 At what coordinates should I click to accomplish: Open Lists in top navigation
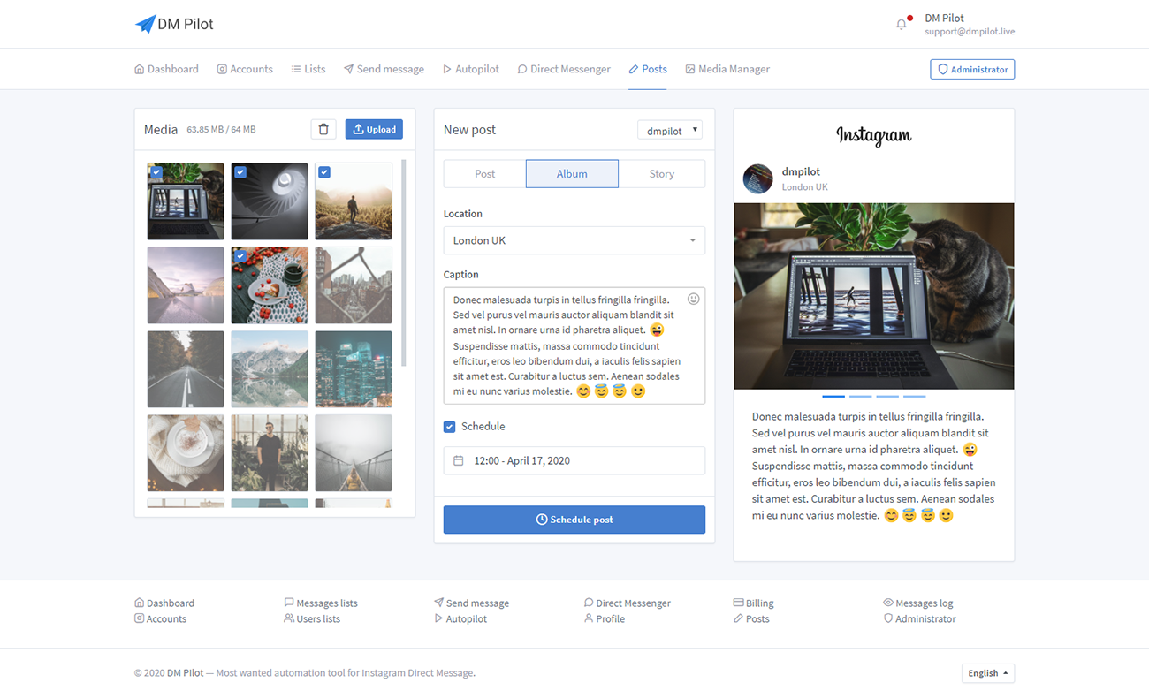point(308,69)
